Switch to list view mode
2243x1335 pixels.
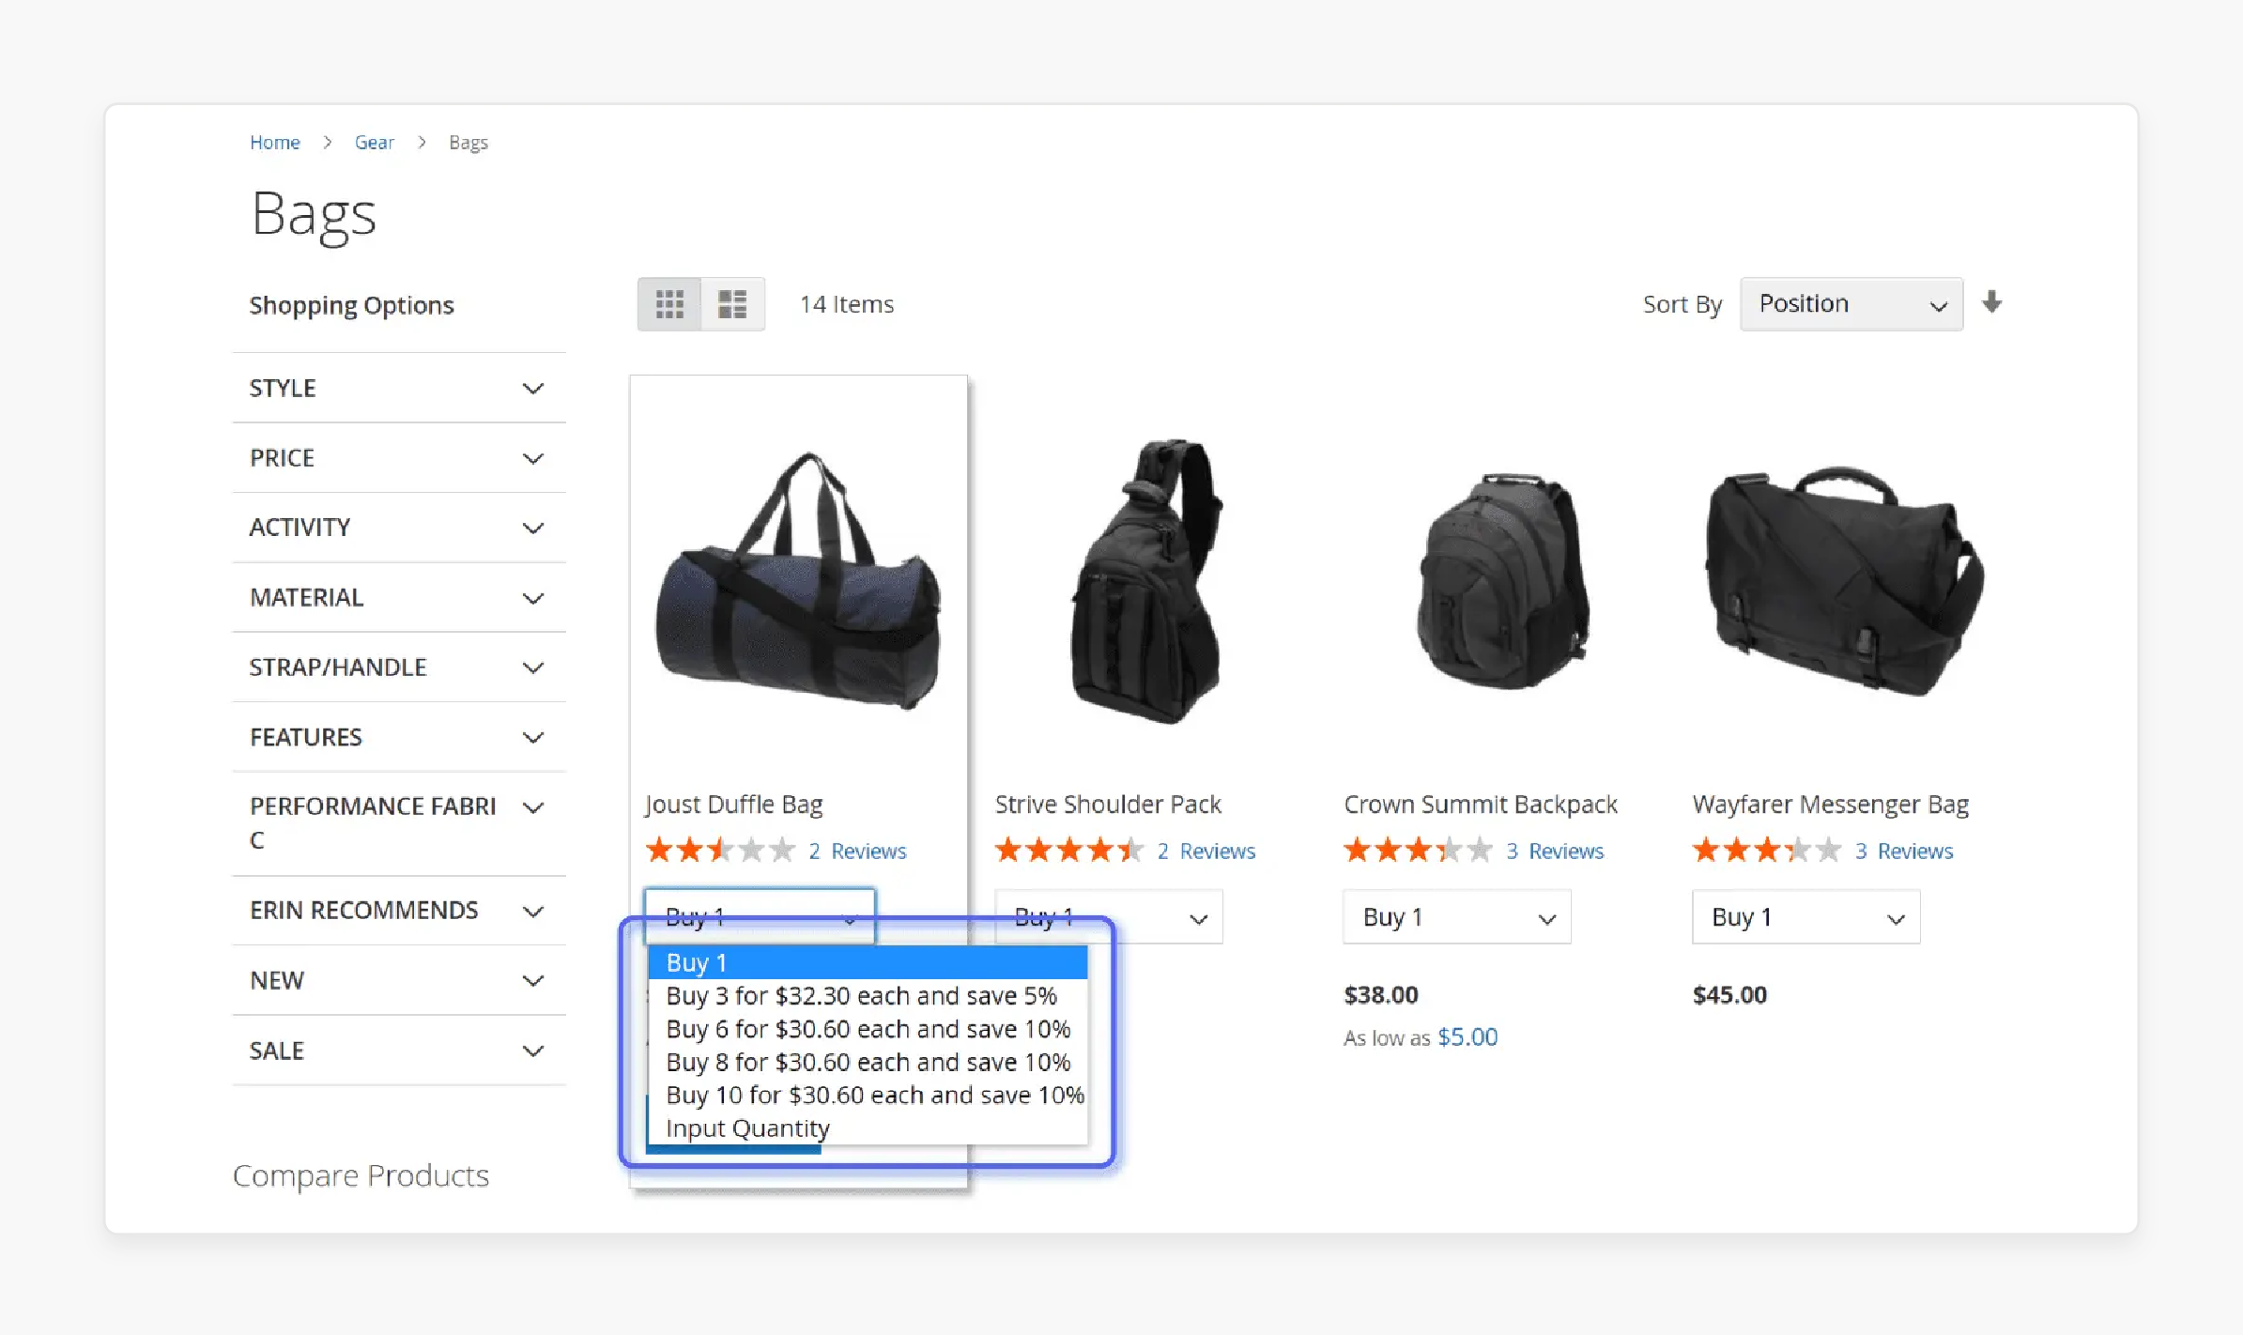pos(732,304)
